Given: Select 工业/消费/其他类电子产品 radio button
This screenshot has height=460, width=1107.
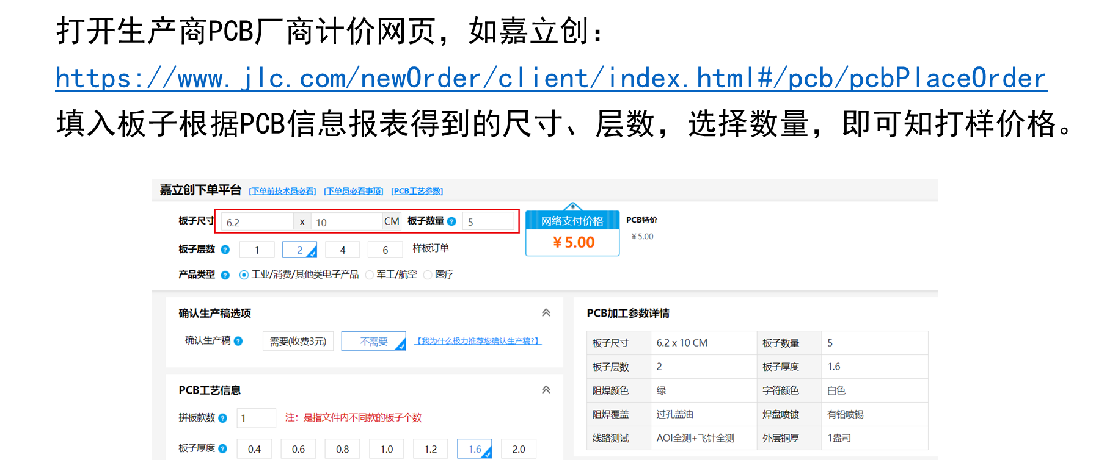Looking at the screenshot, I should 244,275.
